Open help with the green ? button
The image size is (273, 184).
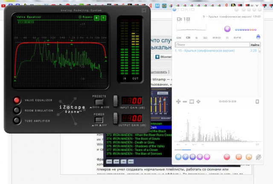(103, 18)
